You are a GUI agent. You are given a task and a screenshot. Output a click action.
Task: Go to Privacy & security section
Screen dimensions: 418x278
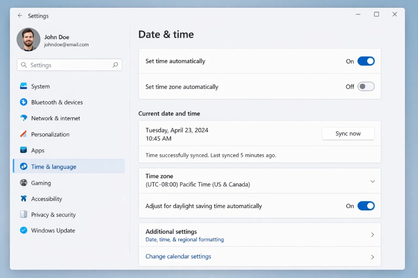click(x=53, y=215)
